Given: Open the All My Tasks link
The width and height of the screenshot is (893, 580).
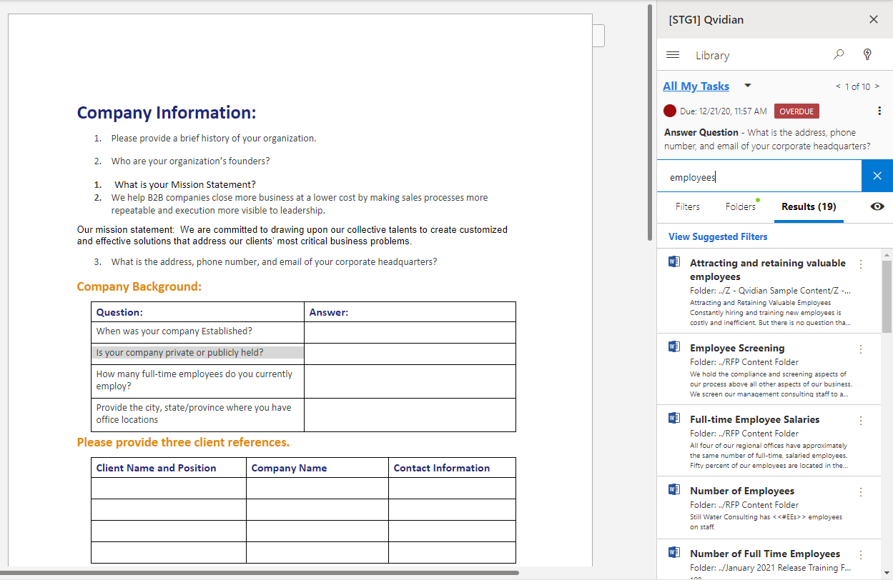Looking at the screenshot, I should coord(696,86).
